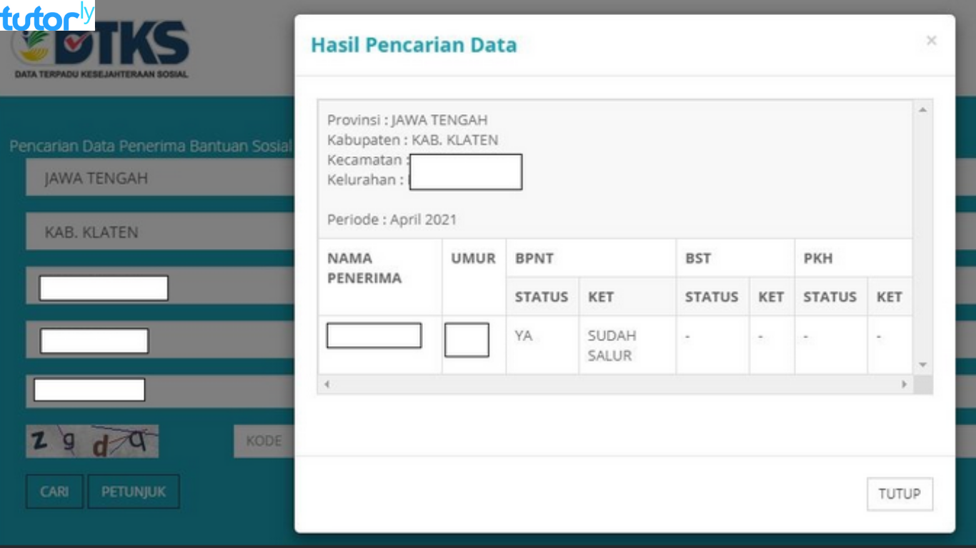
Task: Click the CARI search button
Action: tap(54, 492)
